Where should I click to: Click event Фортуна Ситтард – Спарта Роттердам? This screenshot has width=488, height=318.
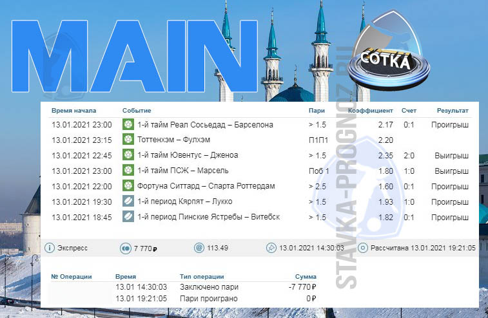pyautogui.click(x=206, y=186)
